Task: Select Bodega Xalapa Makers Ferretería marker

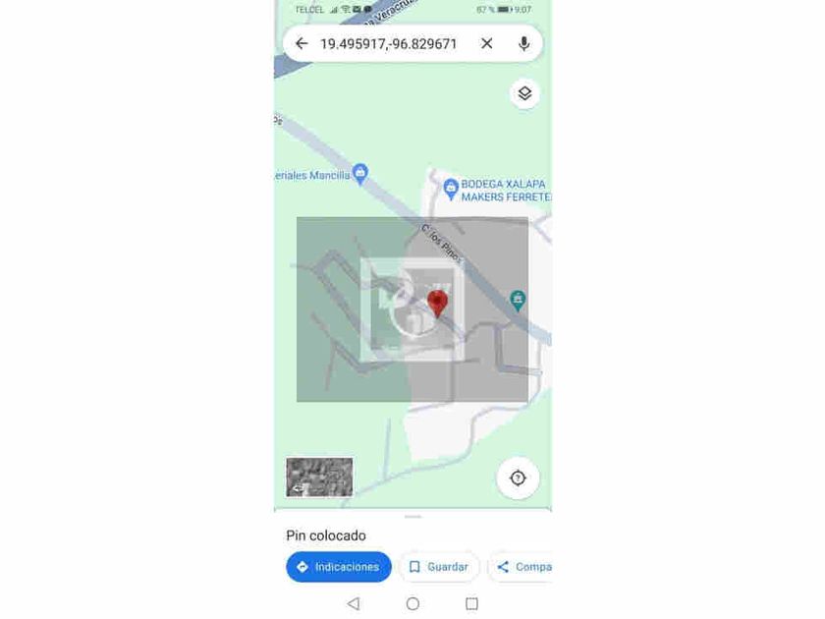Action: click(451, 190)
